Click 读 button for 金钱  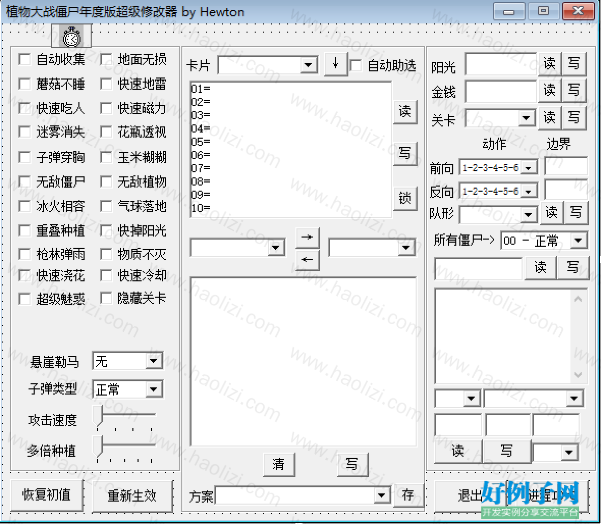pos(550,91)
